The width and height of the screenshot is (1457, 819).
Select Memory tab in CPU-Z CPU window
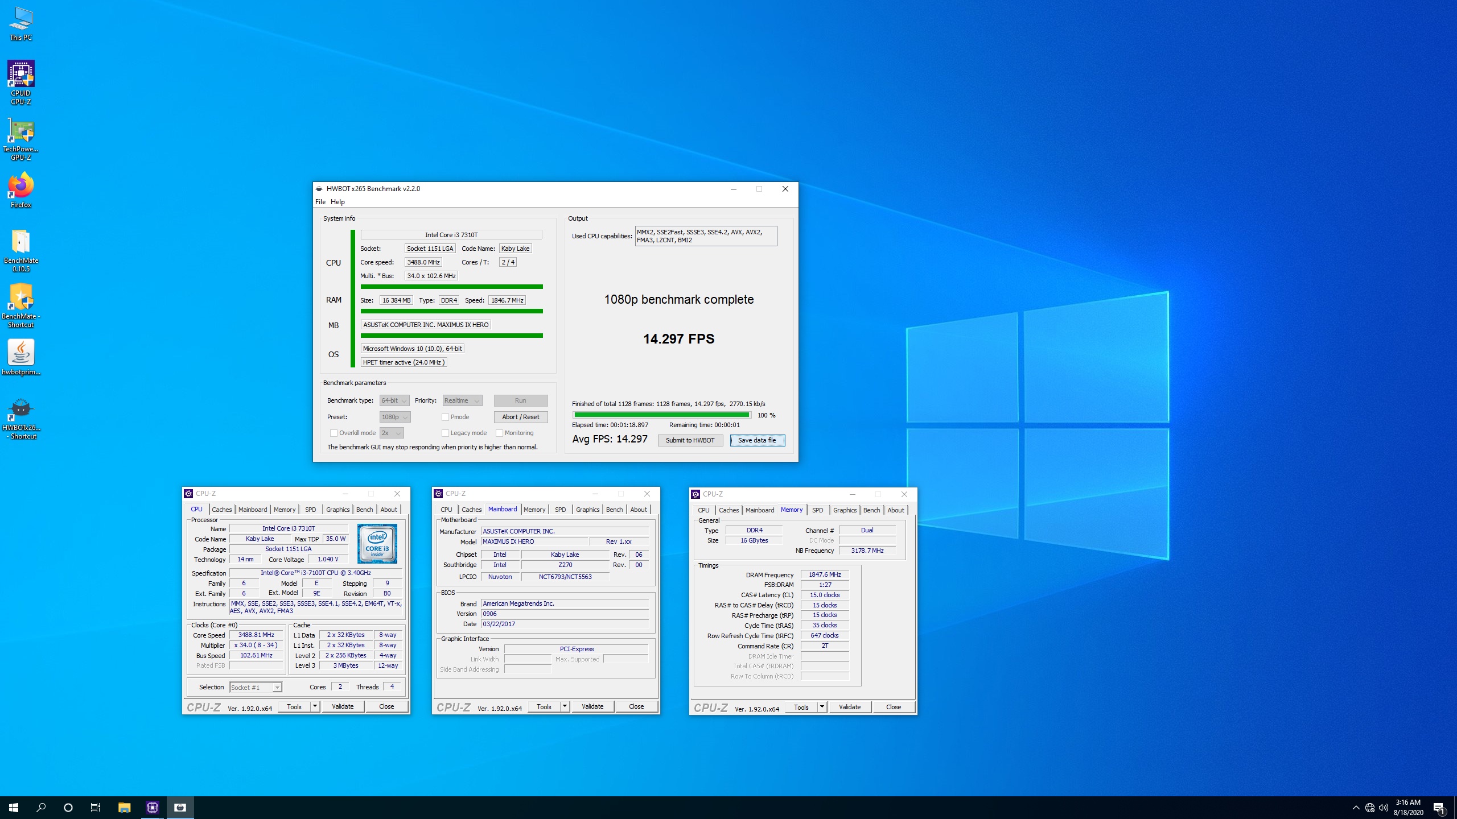[x=285, y=510]
